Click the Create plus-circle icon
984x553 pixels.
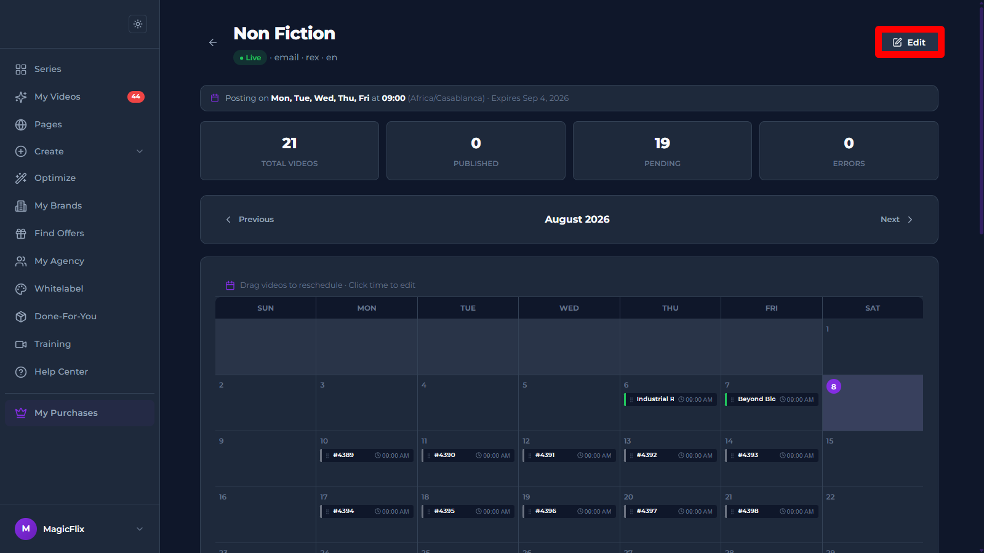click(21, 151)
